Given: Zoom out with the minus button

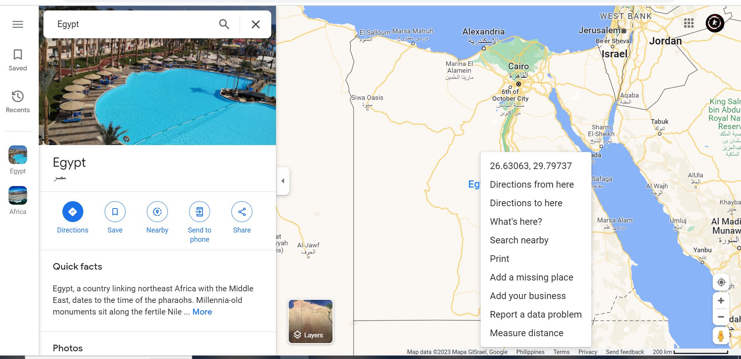Looking at the screenshot, I should click(721, 317).
